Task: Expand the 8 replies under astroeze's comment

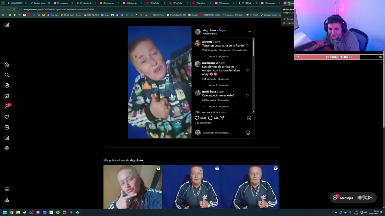Action: tap(218, 56)
